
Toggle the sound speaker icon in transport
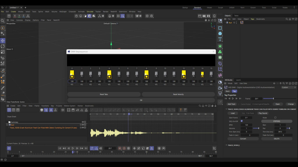(100, 148)
